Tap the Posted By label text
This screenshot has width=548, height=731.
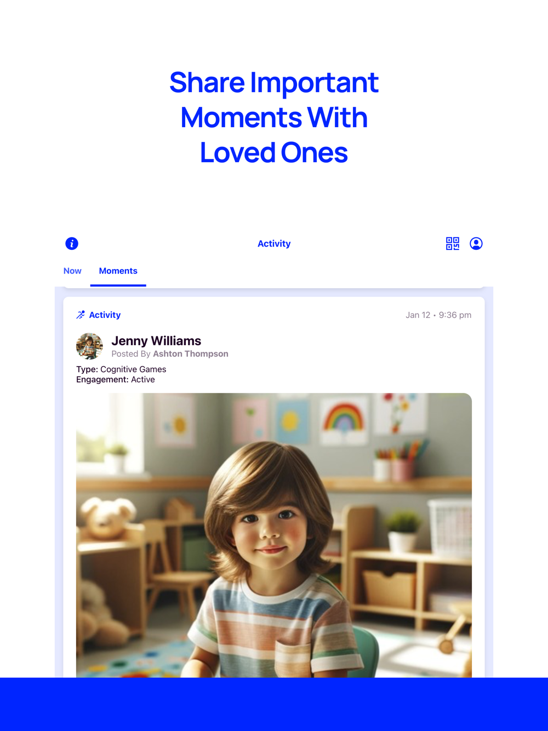(131, 354)
